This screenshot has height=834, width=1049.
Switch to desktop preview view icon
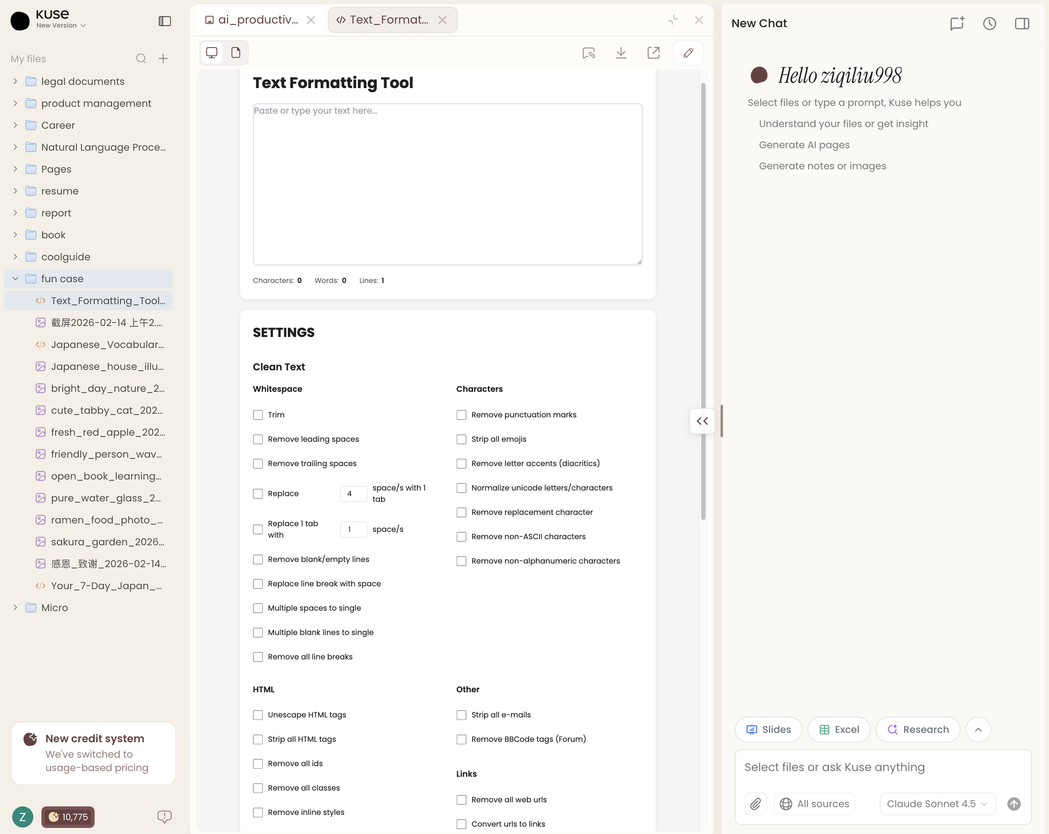[x=212, y=52]
